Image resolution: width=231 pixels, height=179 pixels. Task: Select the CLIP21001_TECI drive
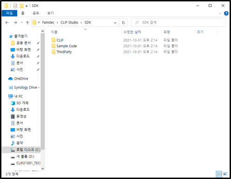(x=28, y=163)
